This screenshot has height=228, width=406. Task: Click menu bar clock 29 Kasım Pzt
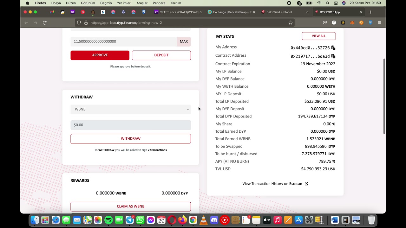pyautogui.click(x=365, y=3)
